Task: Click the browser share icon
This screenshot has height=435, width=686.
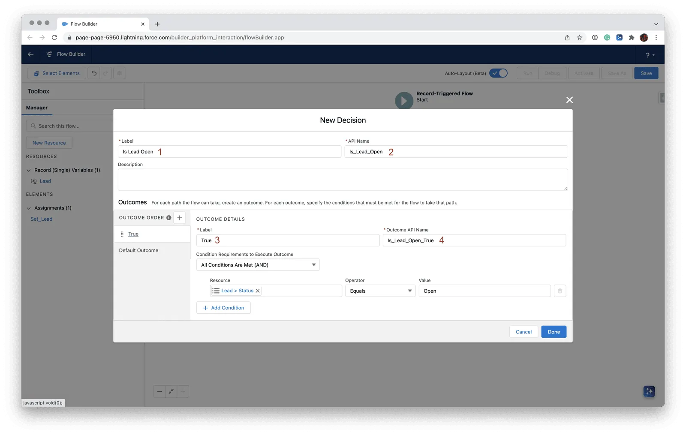Action: tap(567, 38)
